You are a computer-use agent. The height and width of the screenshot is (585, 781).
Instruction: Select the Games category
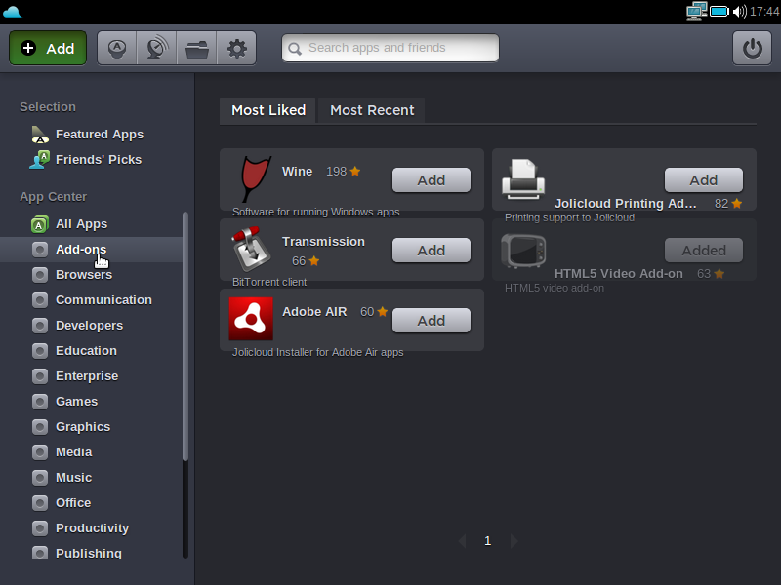76,402
